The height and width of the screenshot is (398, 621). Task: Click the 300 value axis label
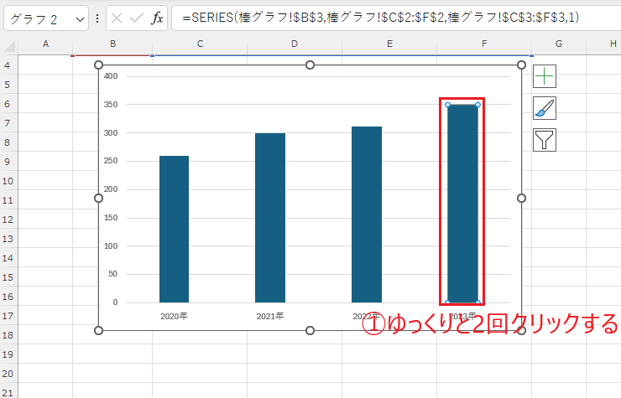[111, 133]
